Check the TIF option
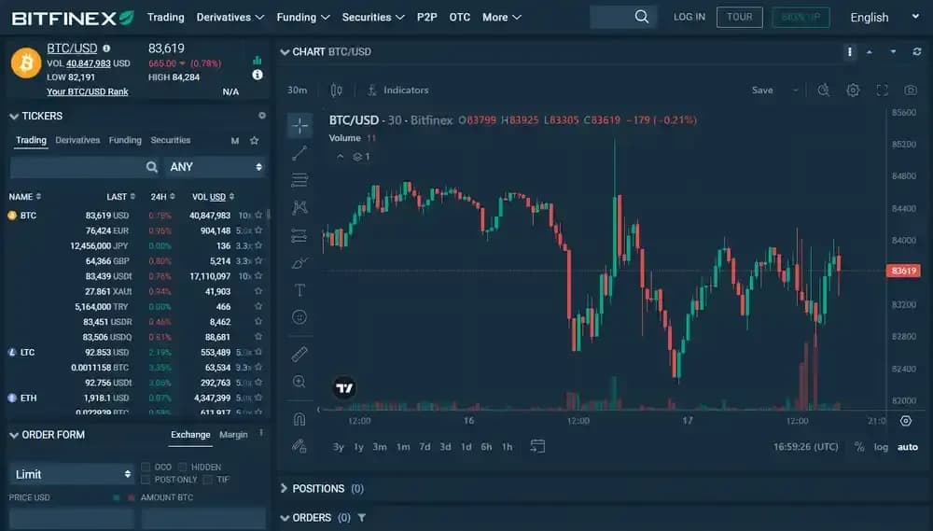933x531 pixels. click(208, 480)
